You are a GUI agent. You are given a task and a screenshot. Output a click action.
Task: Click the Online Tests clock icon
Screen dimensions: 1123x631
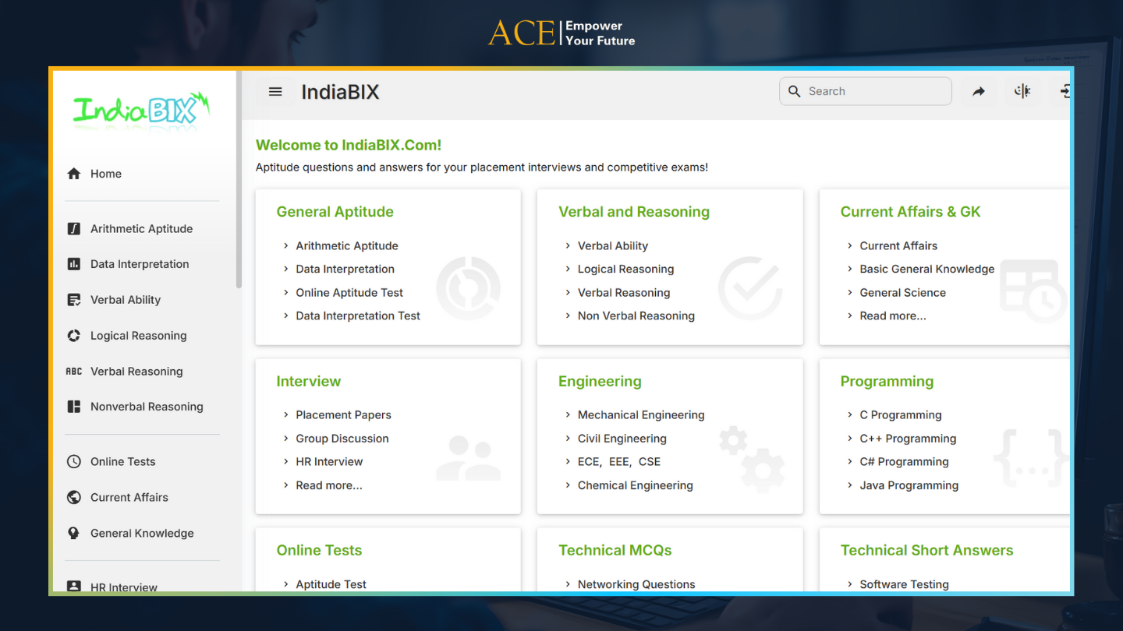coord(74,461)
